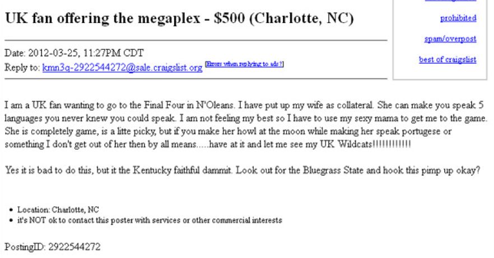
Task: Open the kmn3q reply email address link
Action: (x=122, y=67)
